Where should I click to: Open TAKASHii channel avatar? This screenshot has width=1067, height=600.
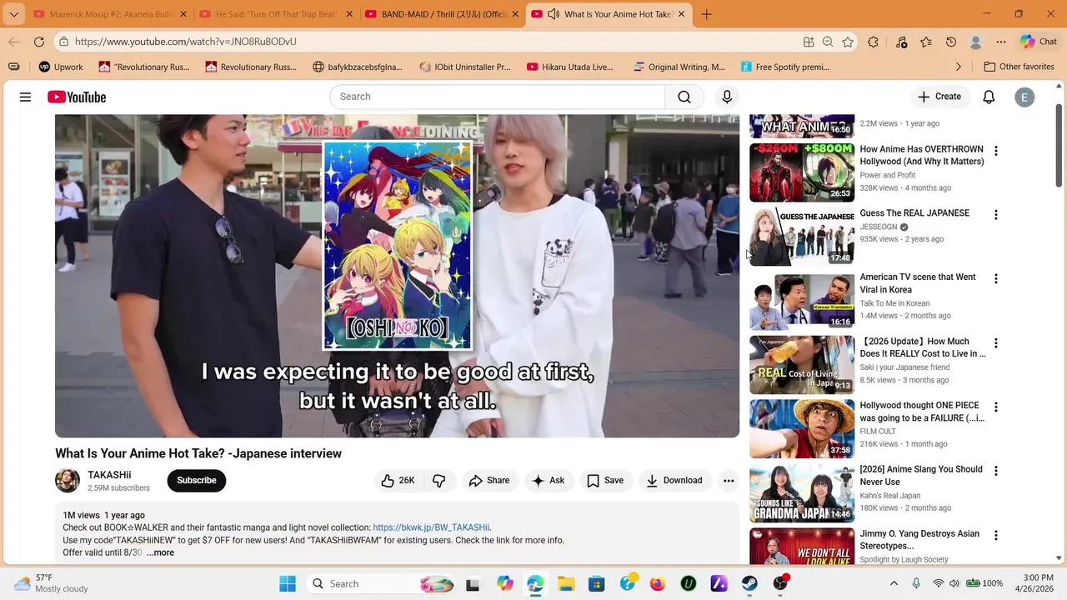[68, 480]
